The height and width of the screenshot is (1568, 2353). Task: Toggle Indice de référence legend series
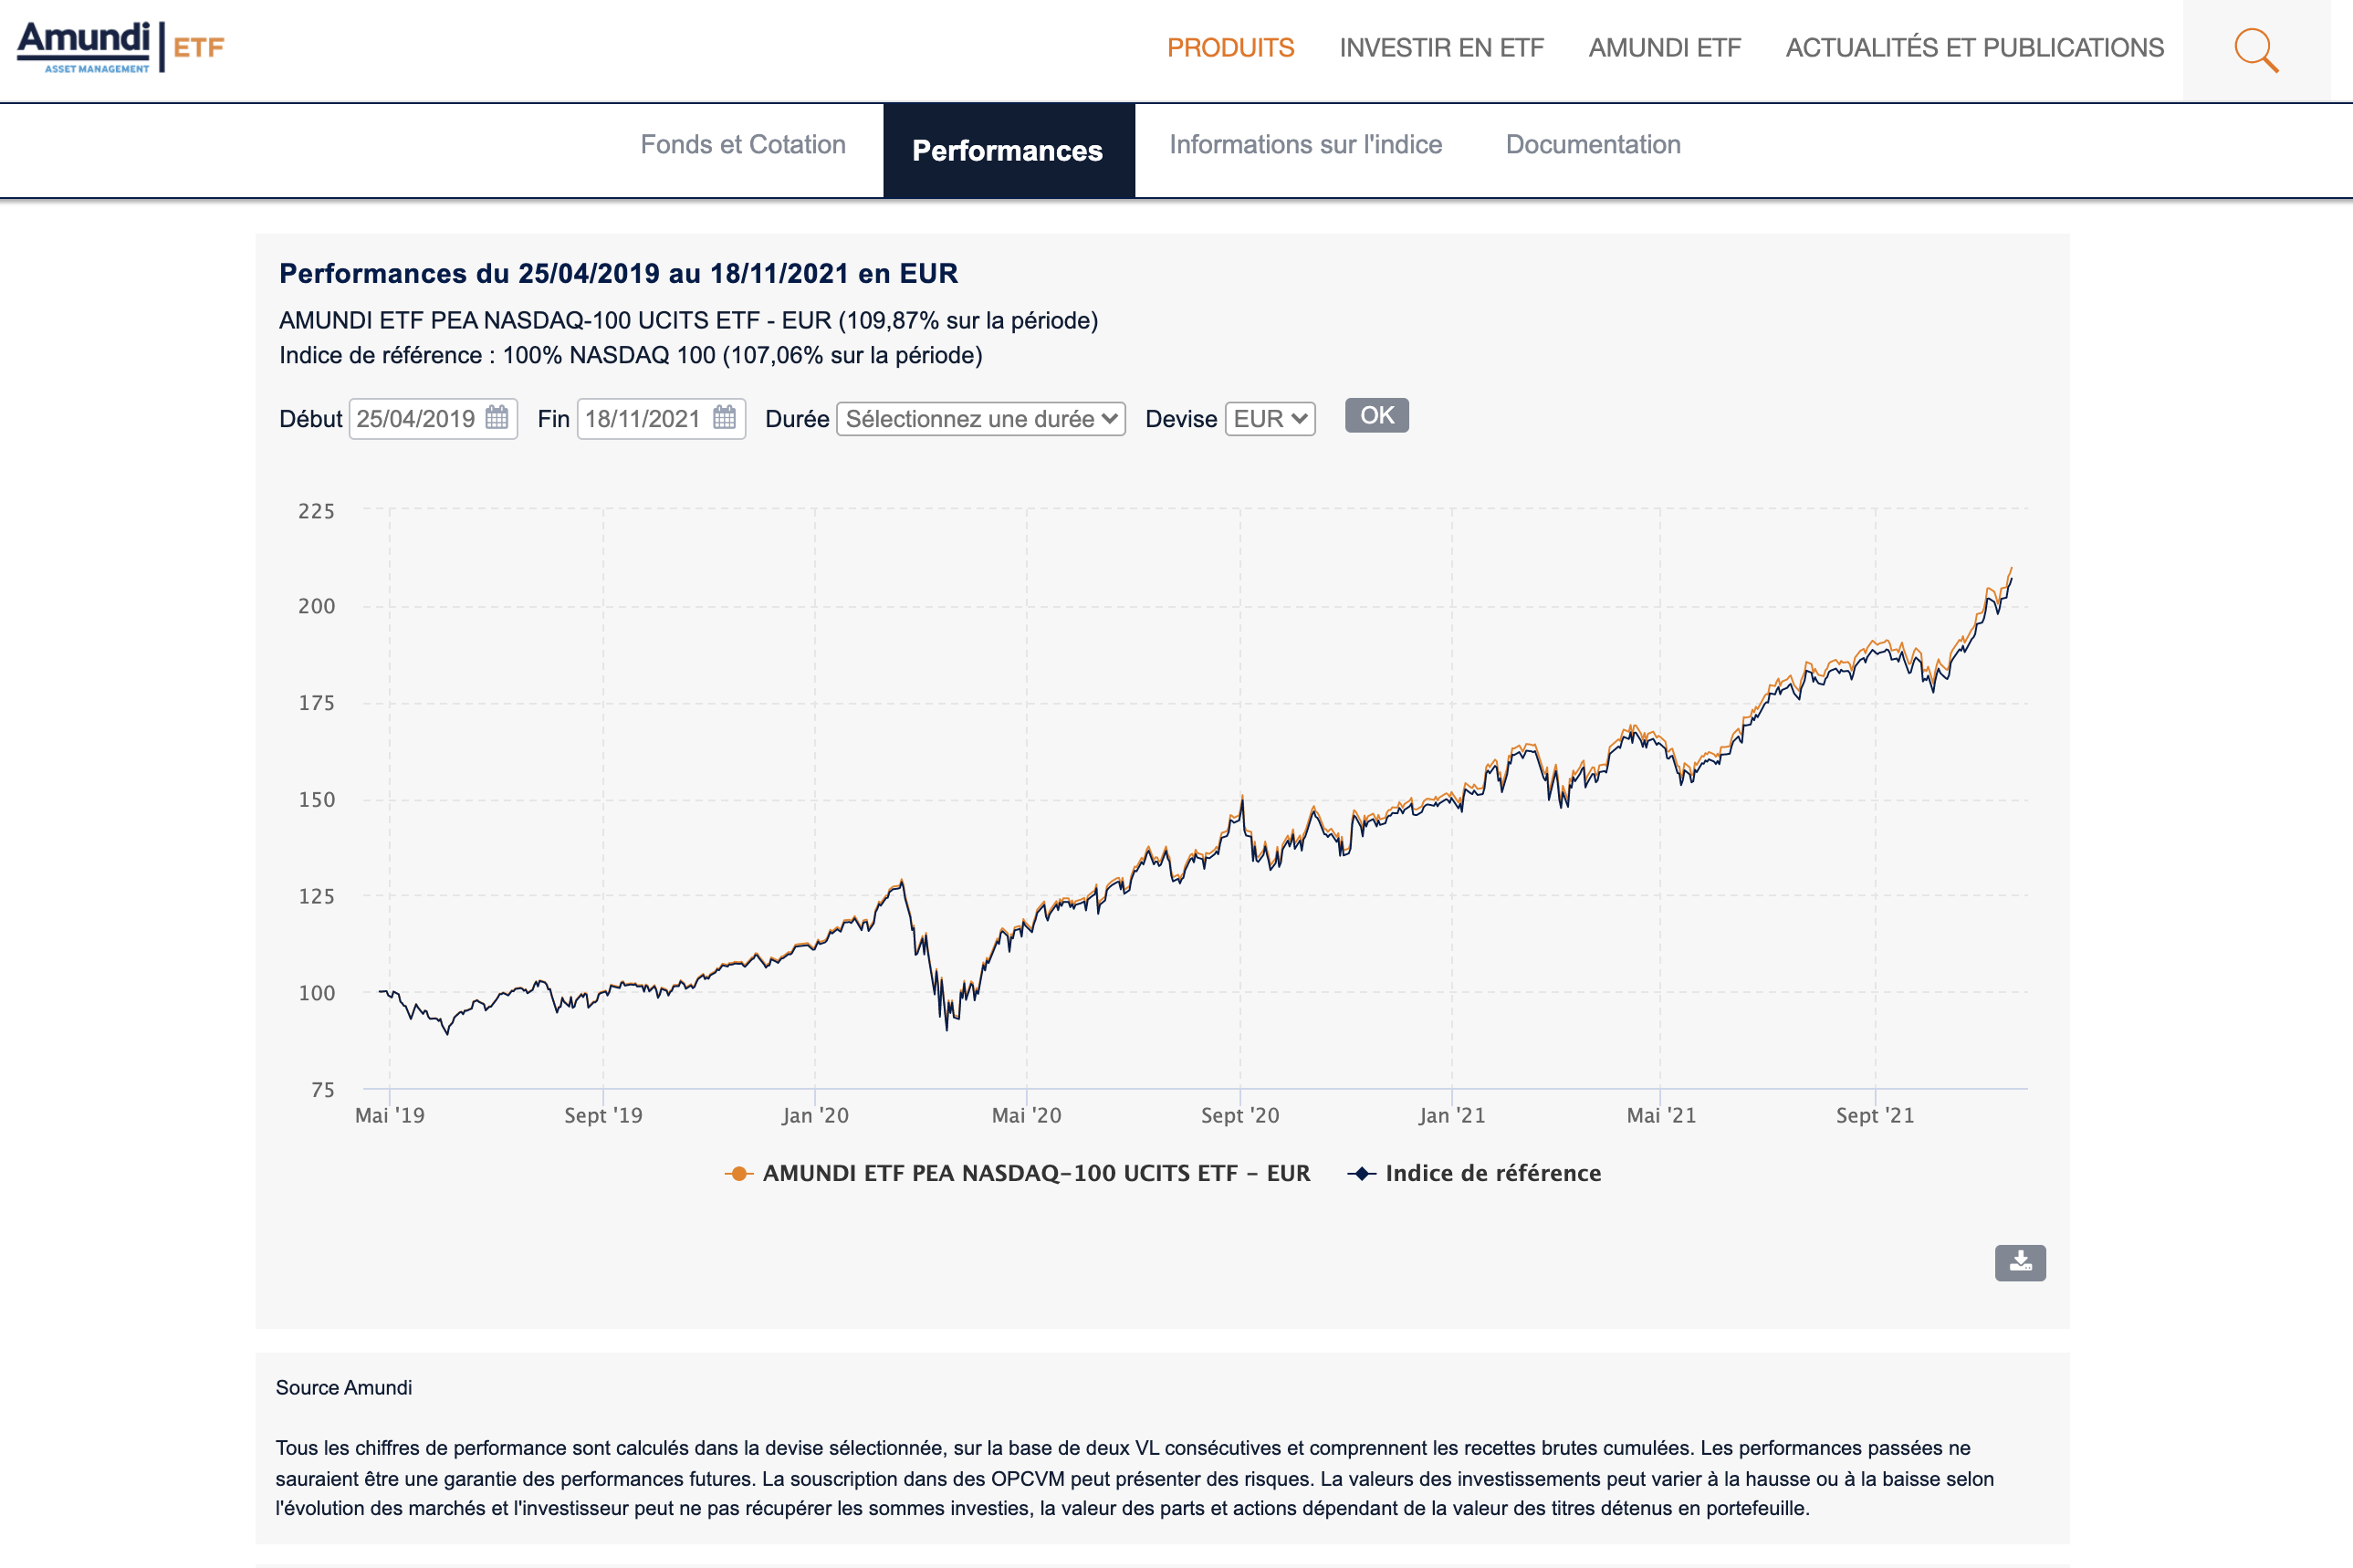click(x=1474, y=1173)
